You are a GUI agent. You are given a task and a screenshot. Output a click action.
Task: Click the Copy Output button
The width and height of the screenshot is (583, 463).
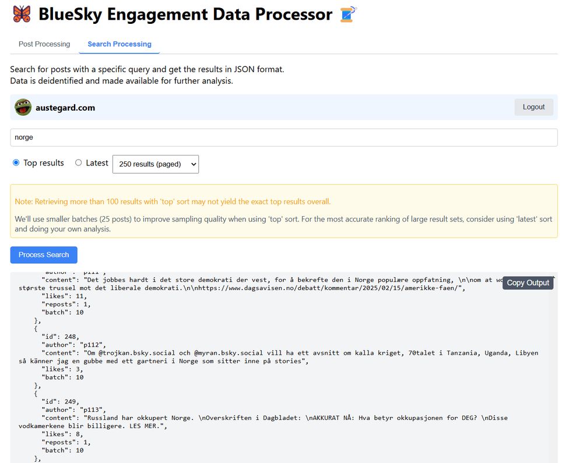[x=527, y=282]
